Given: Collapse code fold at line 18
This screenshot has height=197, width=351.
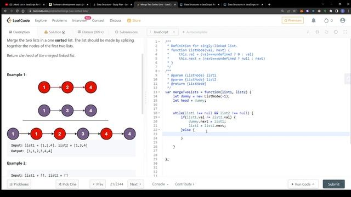Looking at the screenshot, I should coord(159,113).
